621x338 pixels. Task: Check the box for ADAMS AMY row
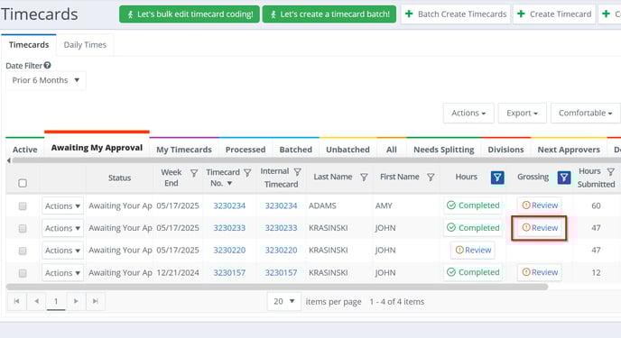pos(23,206)
